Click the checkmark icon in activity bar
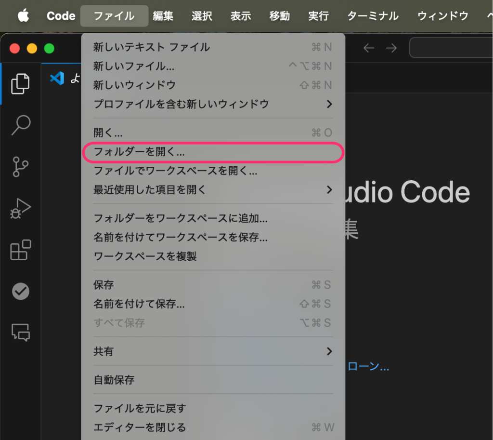493x440 pixels. tap(20, 291)
